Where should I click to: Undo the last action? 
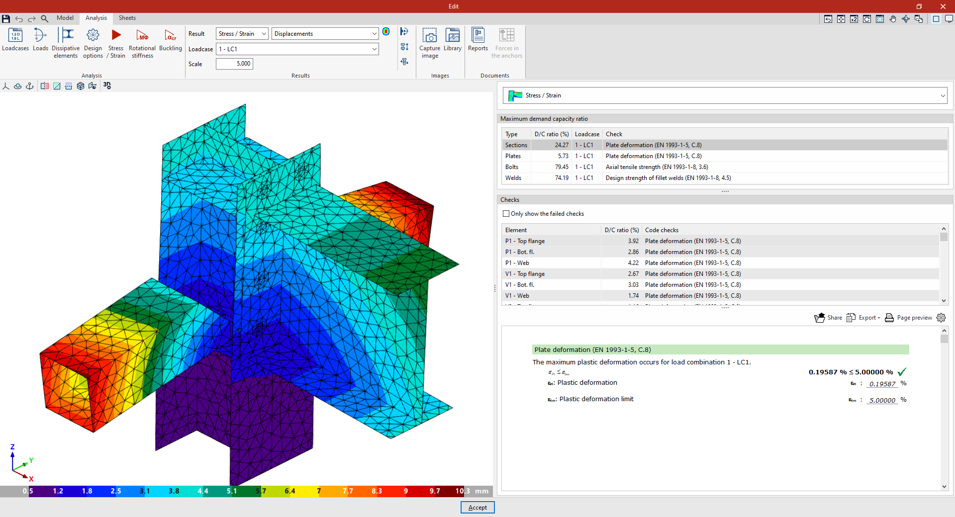point(19,19)
